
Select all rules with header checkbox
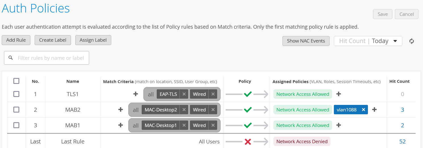[x=16, y=81]
